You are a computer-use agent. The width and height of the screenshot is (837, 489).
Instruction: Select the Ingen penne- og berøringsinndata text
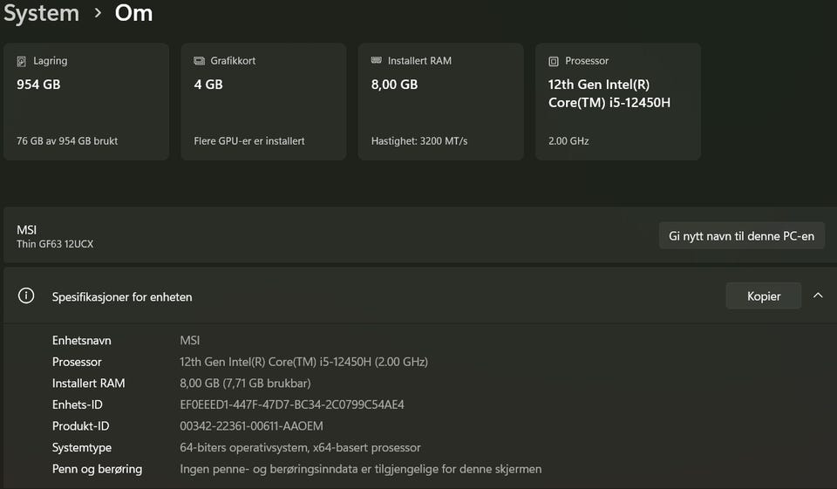(x=361, y=469)
